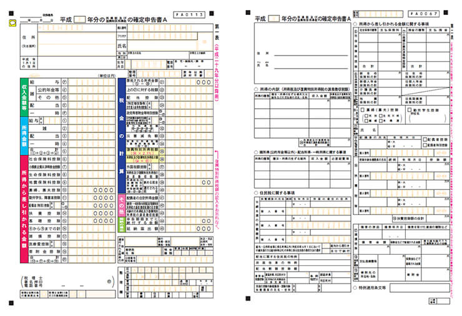The image size is (462, 316).
Task: Select the 雑損控除 label
Action: [44, 236]
